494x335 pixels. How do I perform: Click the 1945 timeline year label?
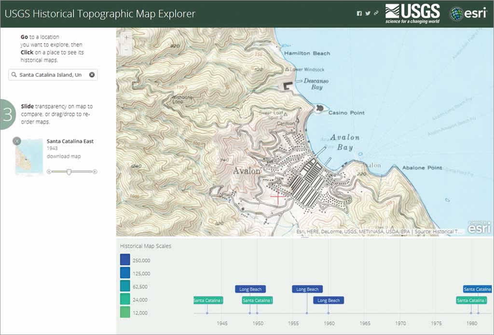point(222,323)
